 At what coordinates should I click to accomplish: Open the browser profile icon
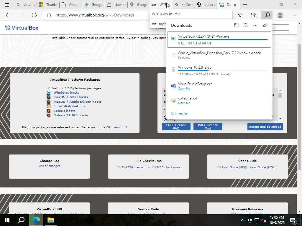(280, 15)
